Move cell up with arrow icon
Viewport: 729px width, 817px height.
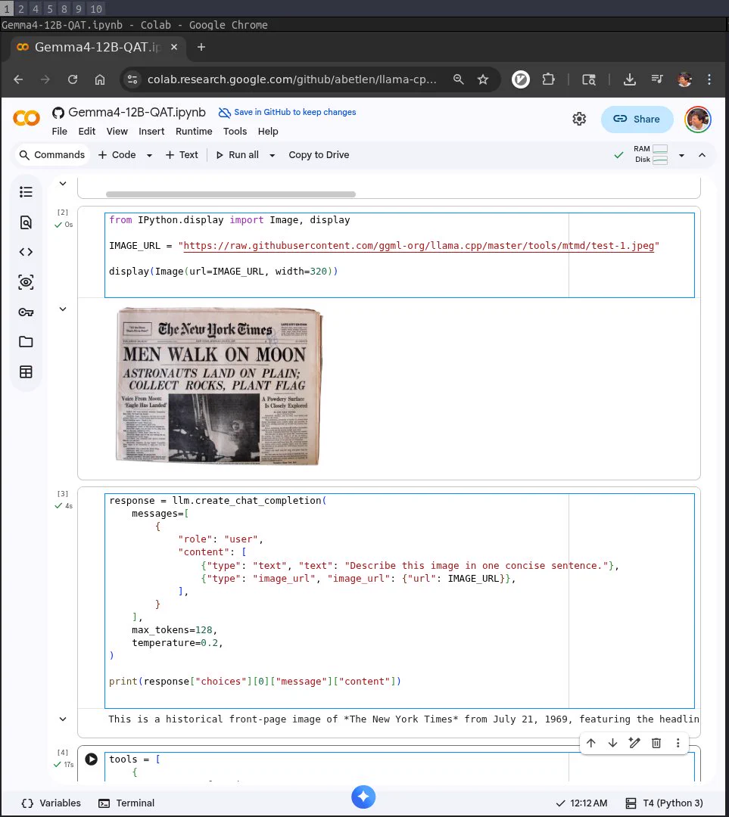[590, 743]
